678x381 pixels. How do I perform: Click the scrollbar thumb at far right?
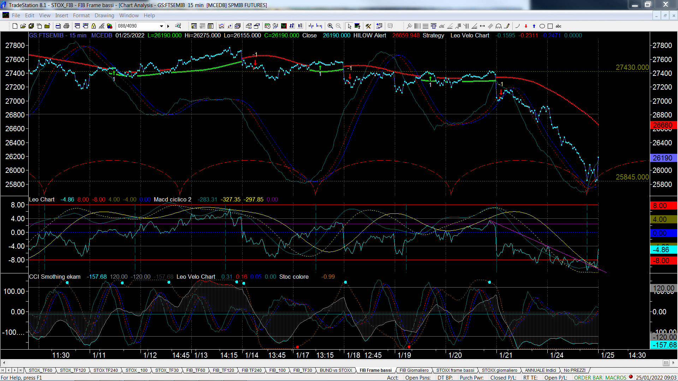point(666,363)
